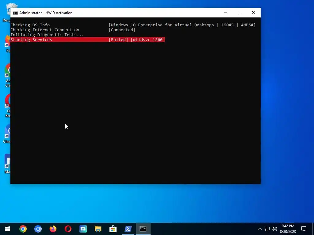
Task: Open the console window system menu icon
Action: 15,13
